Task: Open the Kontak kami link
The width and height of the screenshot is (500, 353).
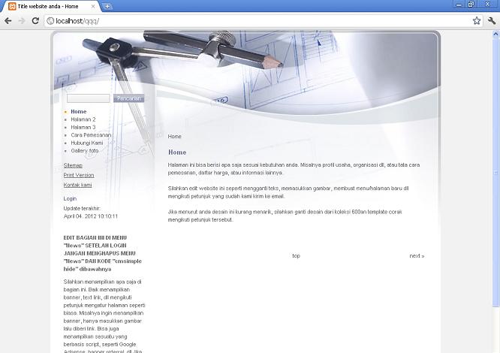Action: coord(77,185)
